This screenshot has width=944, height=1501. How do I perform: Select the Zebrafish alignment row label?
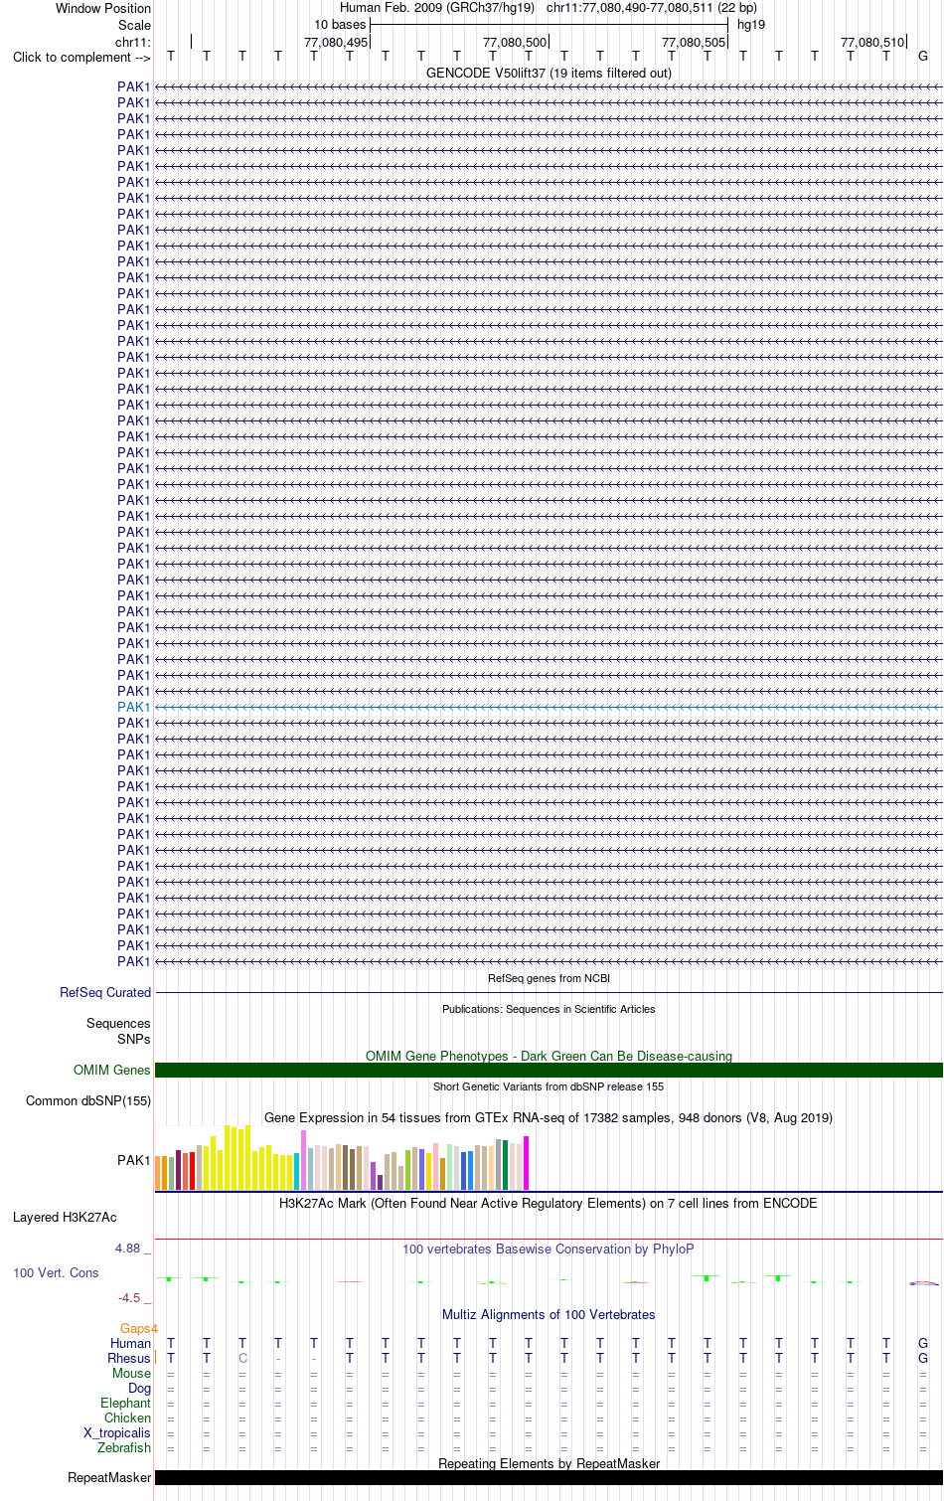[x=124, y=1447]
